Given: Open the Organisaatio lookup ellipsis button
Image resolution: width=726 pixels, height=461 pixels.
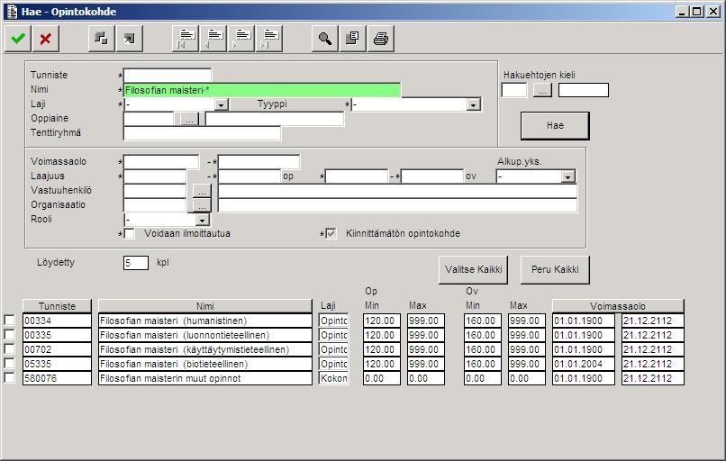Looking at the screenshot, I should pyautogui.click(x=202, y=205).
